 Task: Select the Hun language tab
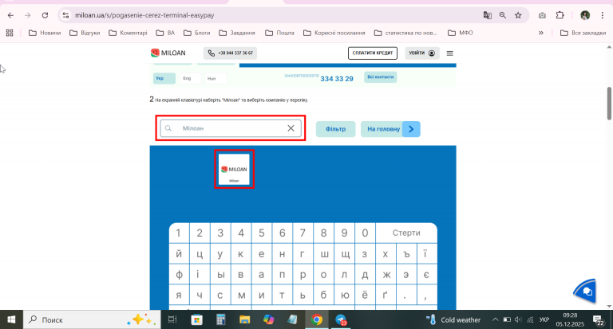pos(216,78)
